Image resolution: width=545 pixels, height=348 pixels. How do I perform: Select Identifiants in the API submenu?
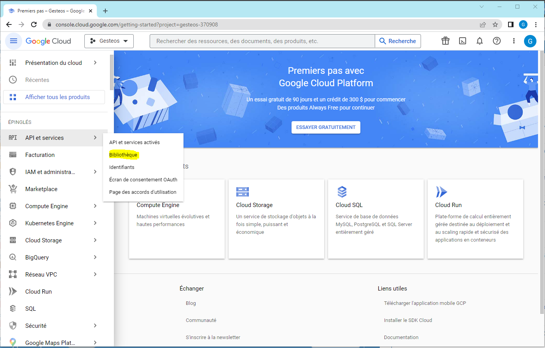click(x=122, y=167)
